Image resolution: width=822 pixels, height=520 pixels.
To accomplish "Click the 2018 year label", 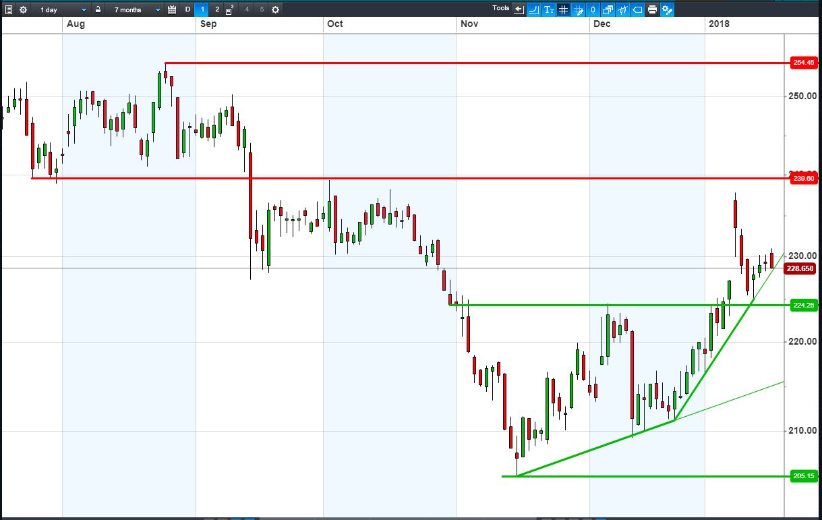I will pyautogui.click(x=719, y=24).
